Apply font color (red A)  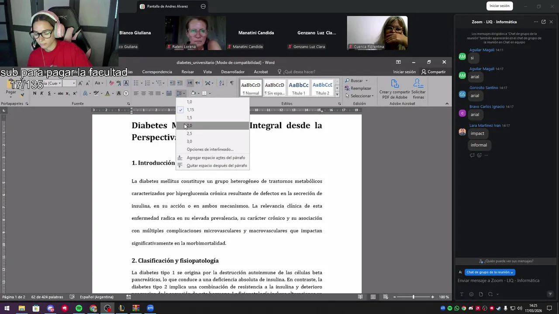(108, 93)
